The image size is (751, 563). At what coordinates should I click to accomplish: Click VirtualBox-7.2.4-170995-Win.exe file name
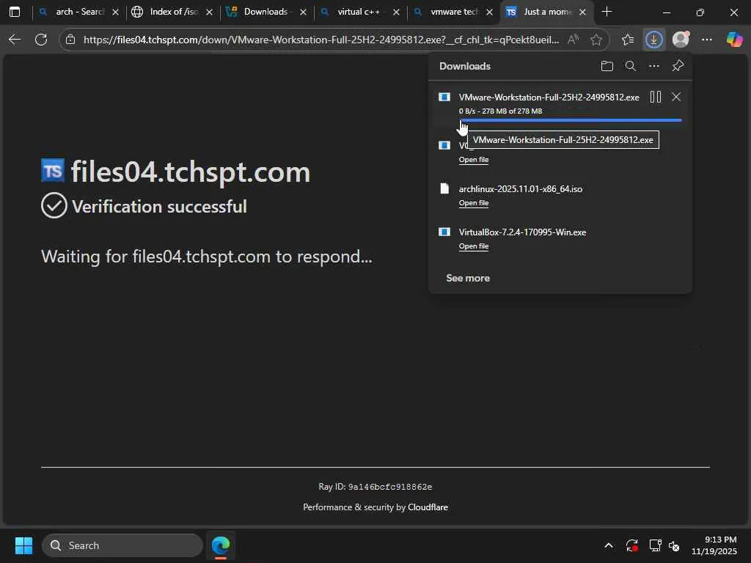[x=522, y=232]
